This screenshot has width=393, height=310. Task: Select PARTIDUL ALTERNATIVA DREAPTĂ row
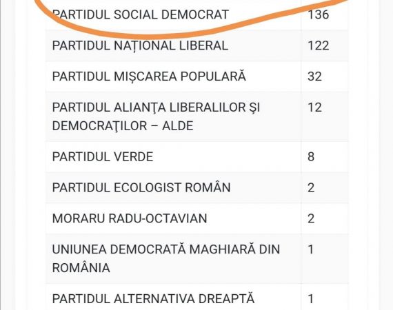[196, 297]
